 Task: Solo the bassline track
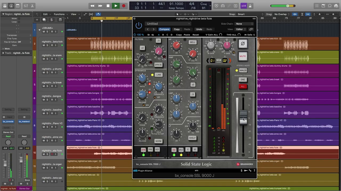(x=47, y=113)
